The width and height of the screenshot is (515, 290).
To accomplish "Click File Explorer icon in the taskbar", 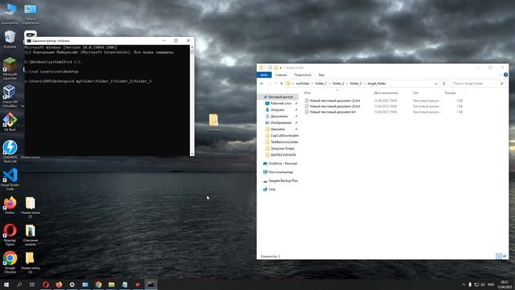I will [x=111, y=284].
